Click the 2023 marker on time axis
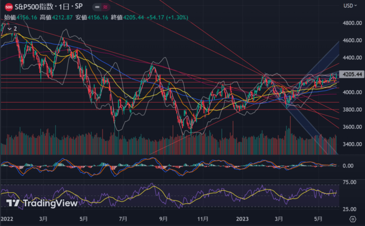The image size is (365, 226). click(244, 219)
